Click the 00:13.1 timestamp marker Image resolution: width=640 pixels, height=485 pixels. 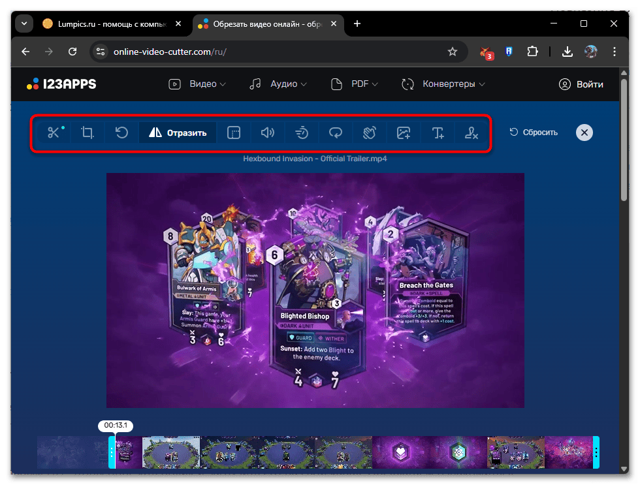point(116,426)
